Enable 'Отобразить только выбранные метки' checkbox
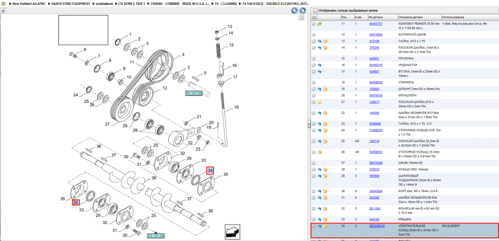499x241 pixels. [315, 10]
